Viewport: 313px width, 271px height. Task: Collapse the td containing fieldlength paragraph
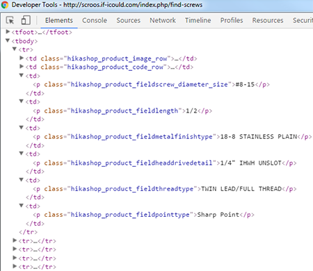pos(22,101)
